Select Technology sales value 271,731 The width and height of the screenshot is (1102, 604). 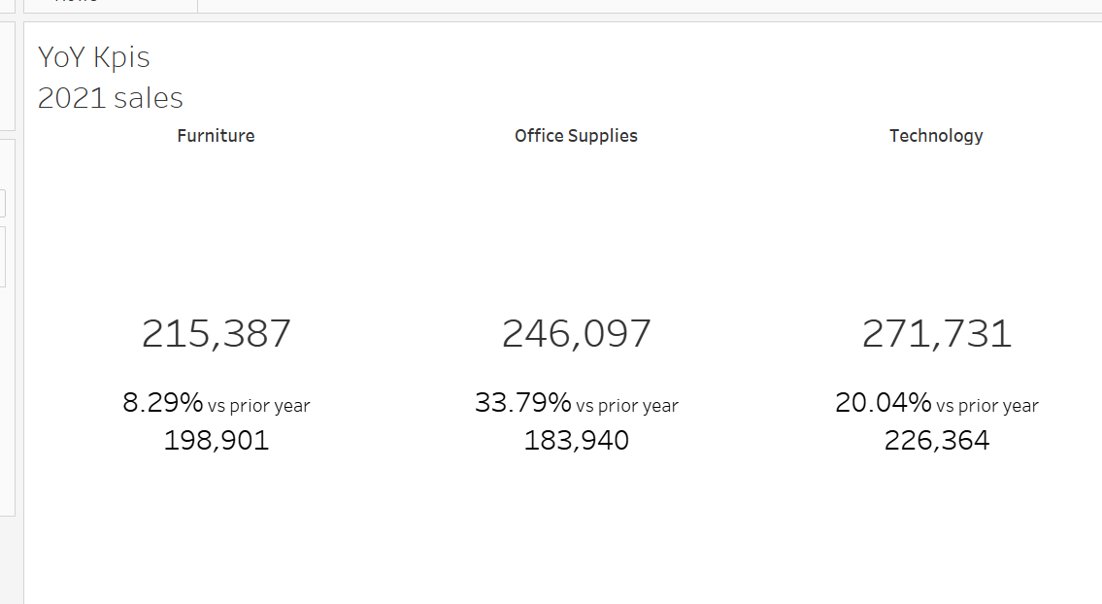click(936, 334)
